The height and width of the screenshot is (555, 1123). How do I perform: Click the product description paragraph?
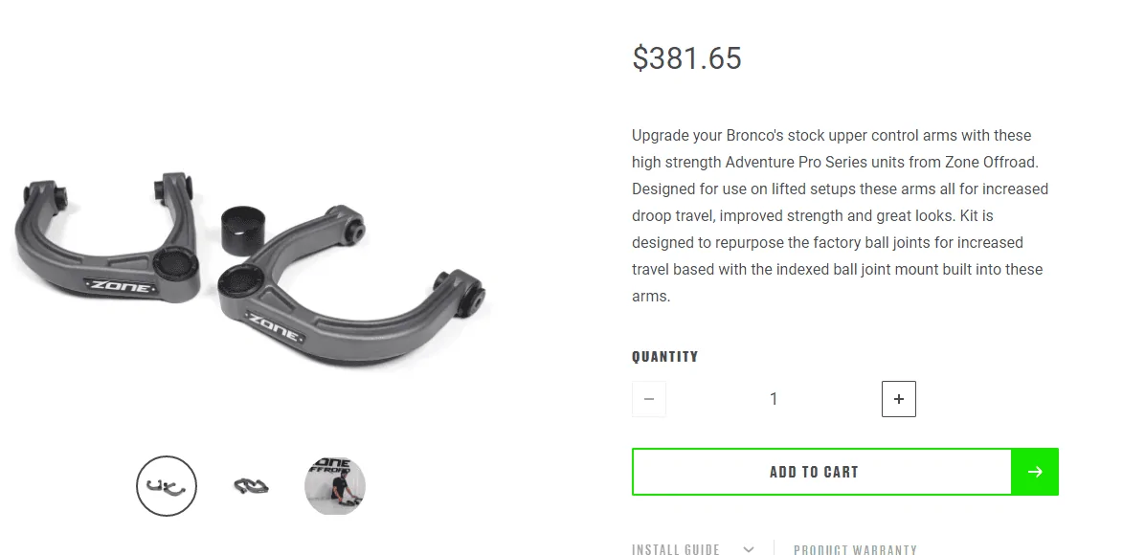tap(841, 215)
